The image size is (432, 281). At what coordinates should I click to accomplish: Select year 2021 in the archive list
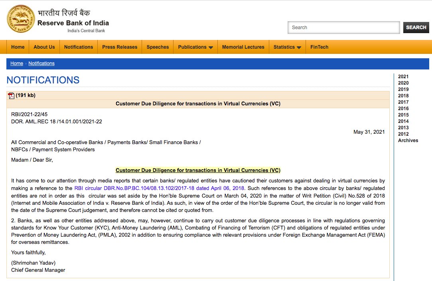point(403,77)
